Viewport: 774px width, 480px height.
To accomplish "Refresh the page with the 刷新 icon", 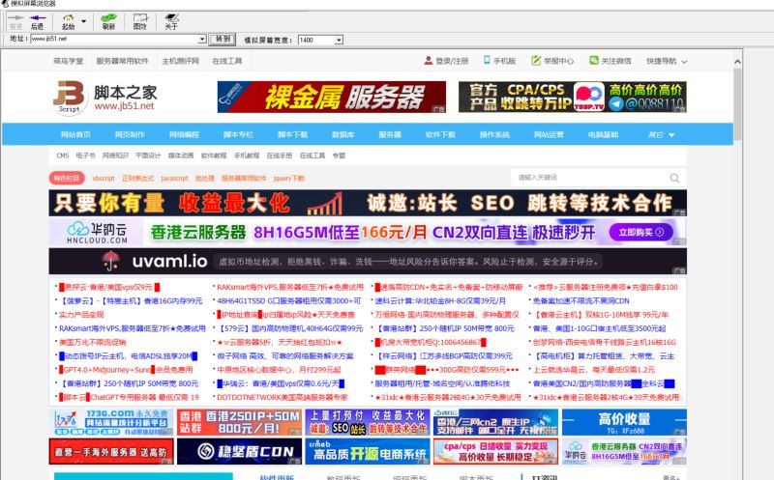I will point(108,18).
